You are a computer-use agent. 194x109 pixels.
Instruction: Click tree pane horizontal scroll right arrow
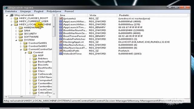click(x=50, y=97)
